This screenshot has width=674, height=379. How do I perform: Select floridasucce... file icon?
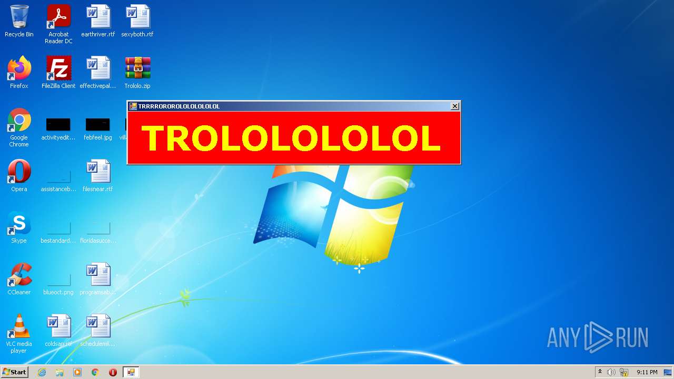98,231
